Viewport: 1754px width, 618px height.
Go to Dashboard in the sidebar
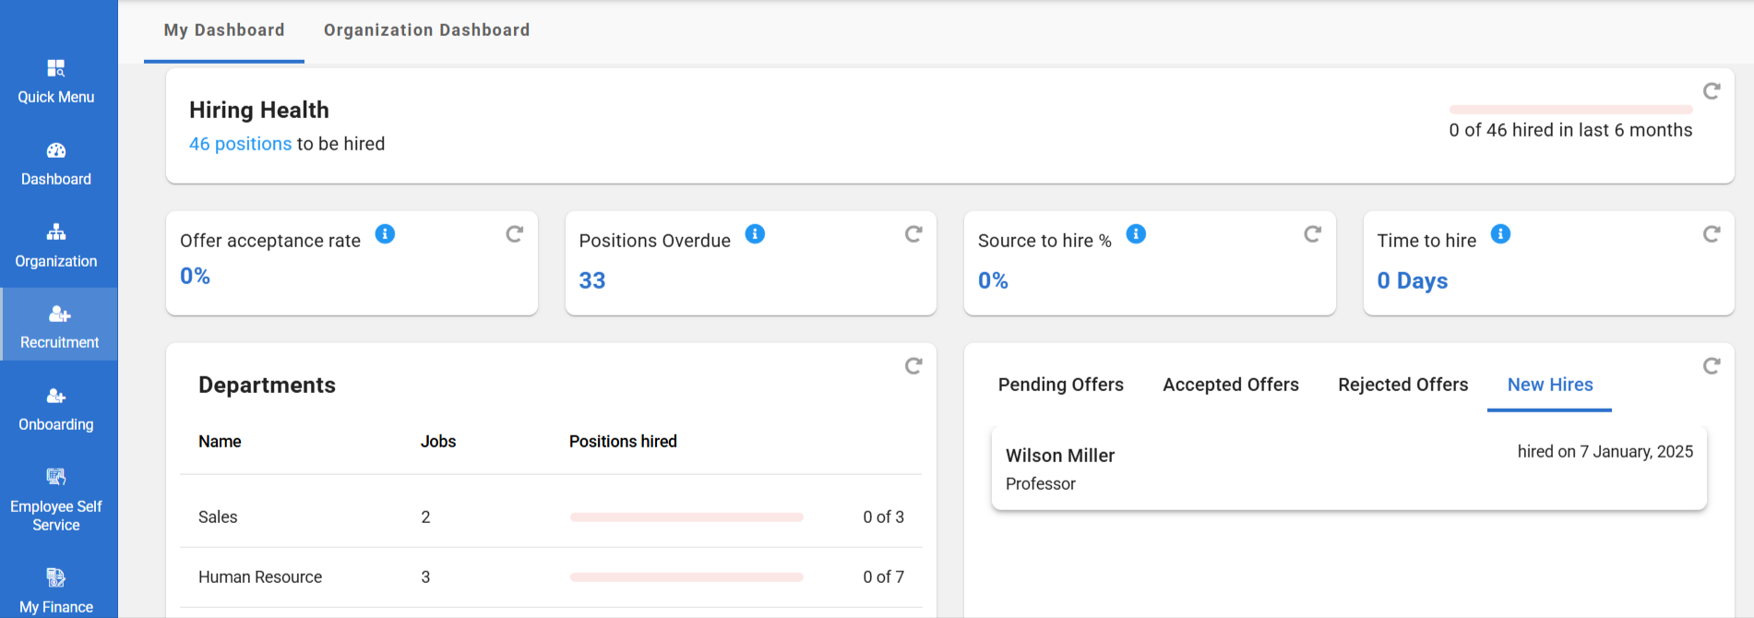click(x=56, y=163)
